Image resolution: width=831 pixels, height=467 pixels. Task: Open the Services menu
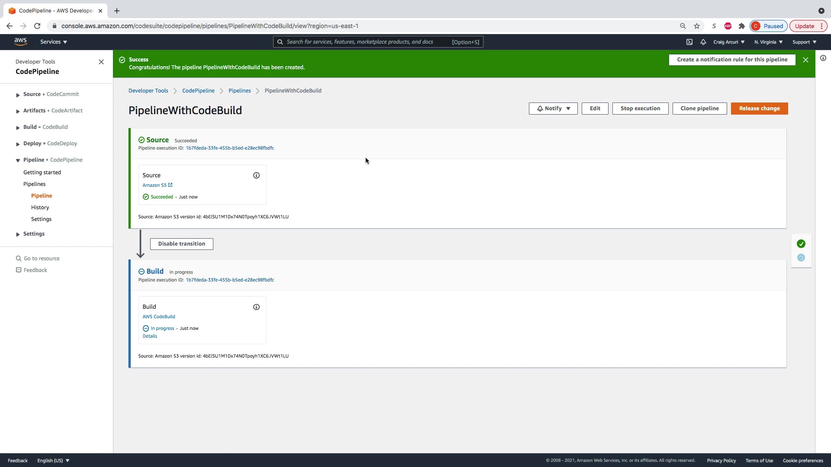point(53,42)
